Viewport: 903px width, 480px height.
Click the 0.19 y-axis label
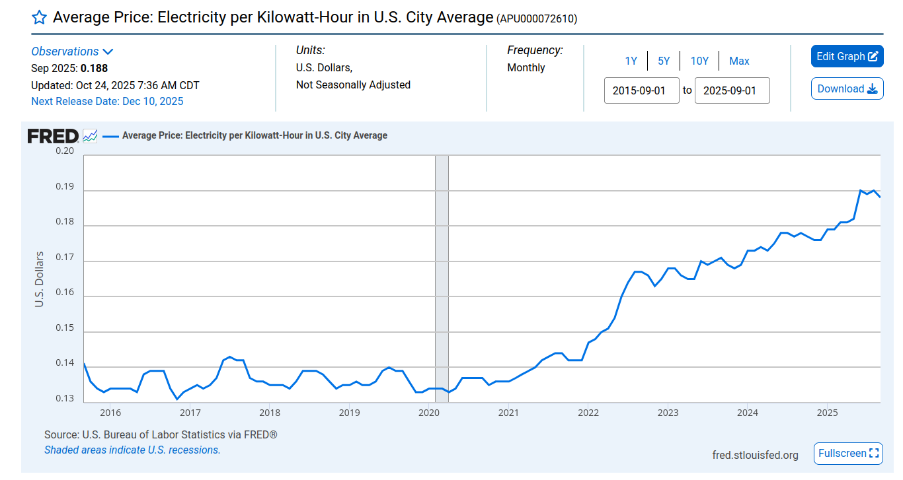[x=65, y=186]
